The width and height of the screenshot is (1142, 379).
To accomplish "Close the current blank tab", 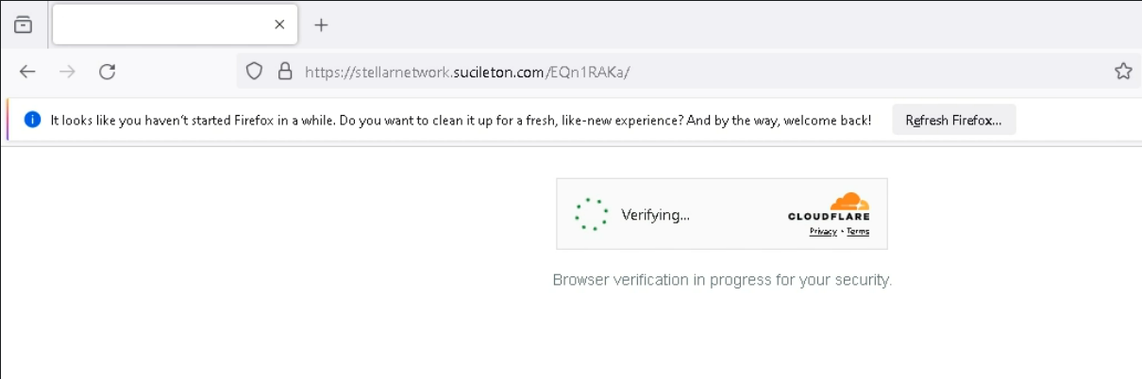I will point(279,25).
